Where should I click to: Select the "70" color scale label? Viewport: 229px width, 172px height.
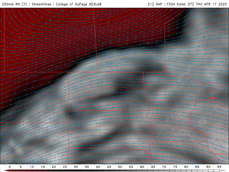pos(164,167)
